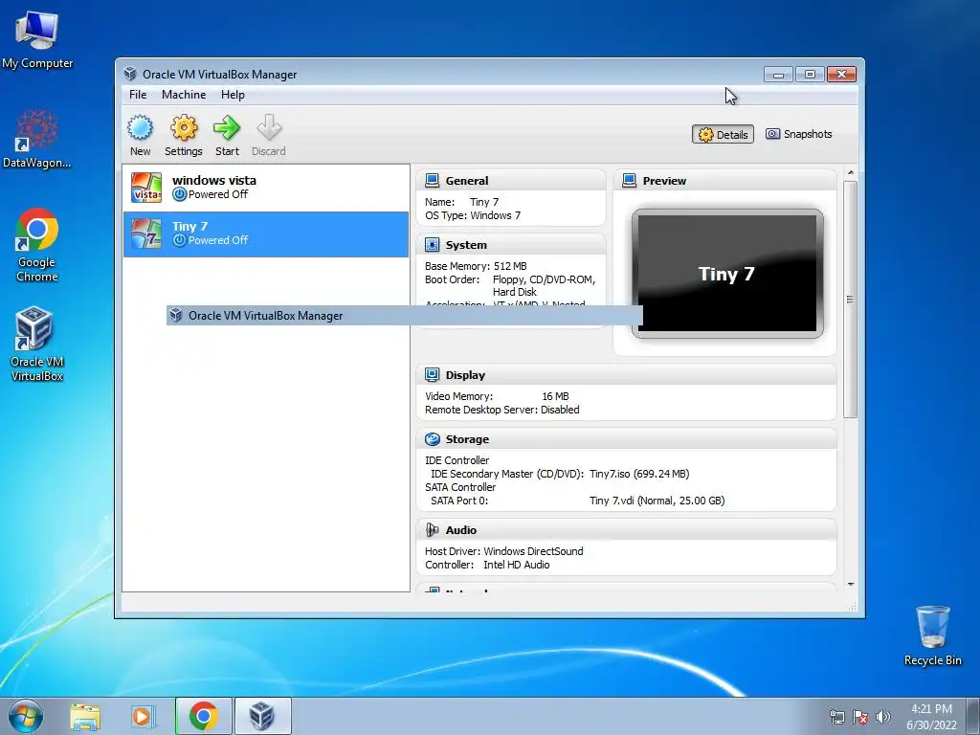Click the Video Memory 16 MB value

point(555,396)
